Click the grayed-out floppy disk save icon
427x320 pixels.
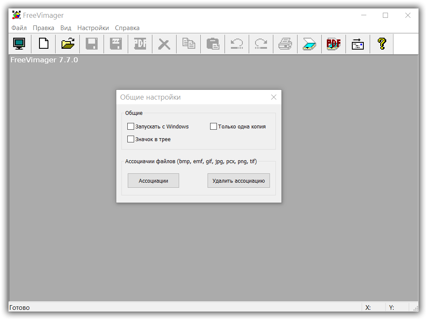click(92, 44)
